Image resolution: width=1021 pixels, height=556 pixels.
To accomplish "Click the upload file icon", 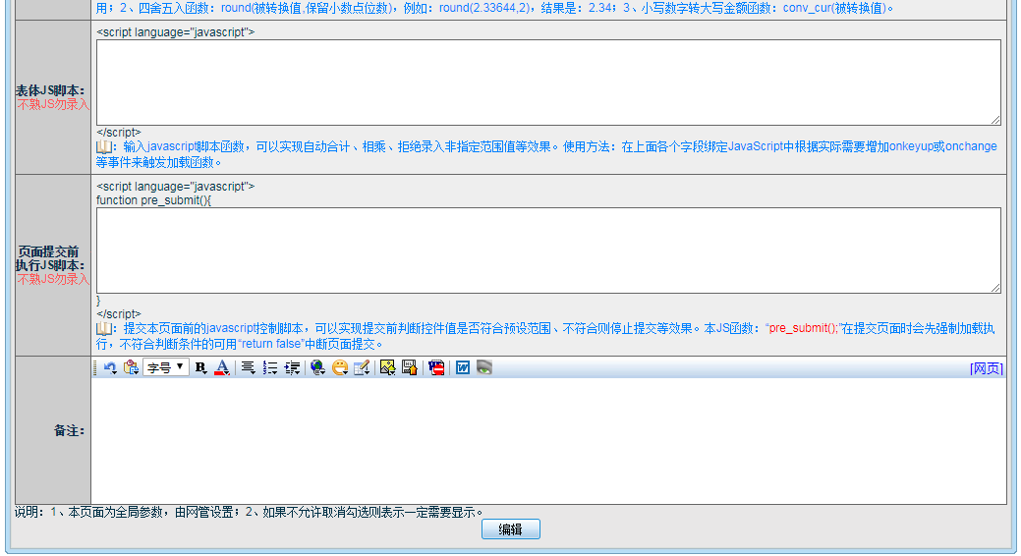I will 410,367.
